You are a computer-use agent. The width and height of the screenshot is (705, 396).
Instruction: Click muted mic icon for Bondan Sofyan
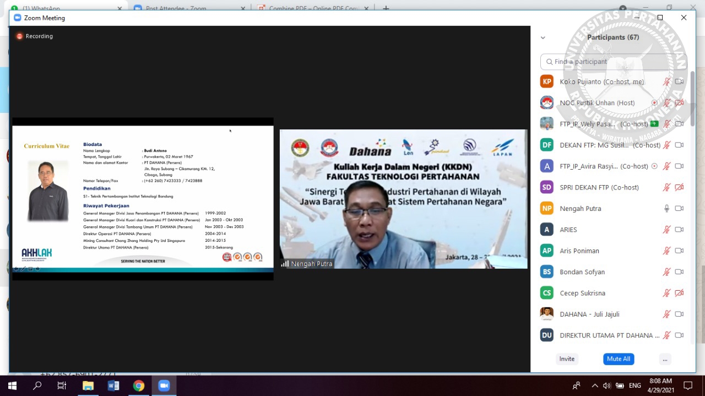point(666,272)
